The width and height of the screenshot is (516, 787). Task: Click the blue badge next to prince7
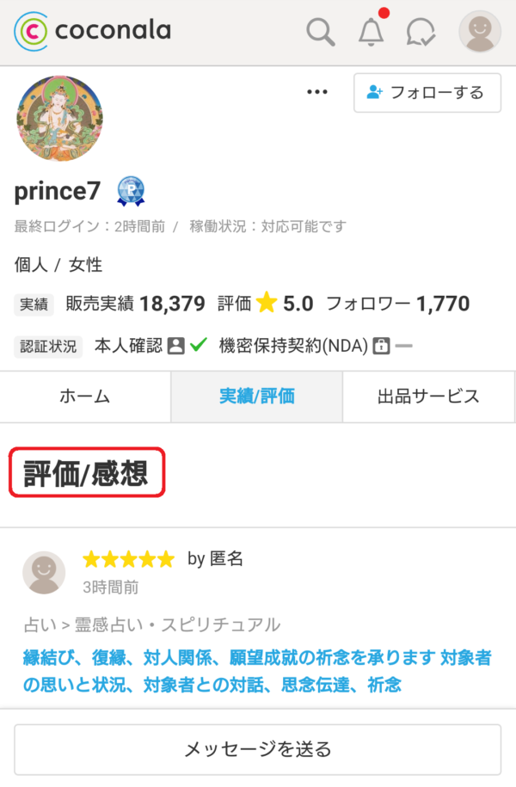pyautogui.click(x=131, y=191)
